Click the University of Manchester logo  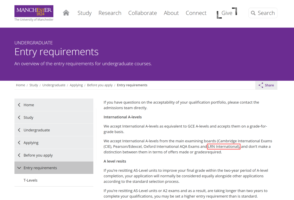[x=34, y=13]
